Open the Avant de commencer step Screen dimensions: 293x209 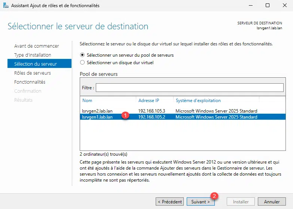click(x=36, y=46)
